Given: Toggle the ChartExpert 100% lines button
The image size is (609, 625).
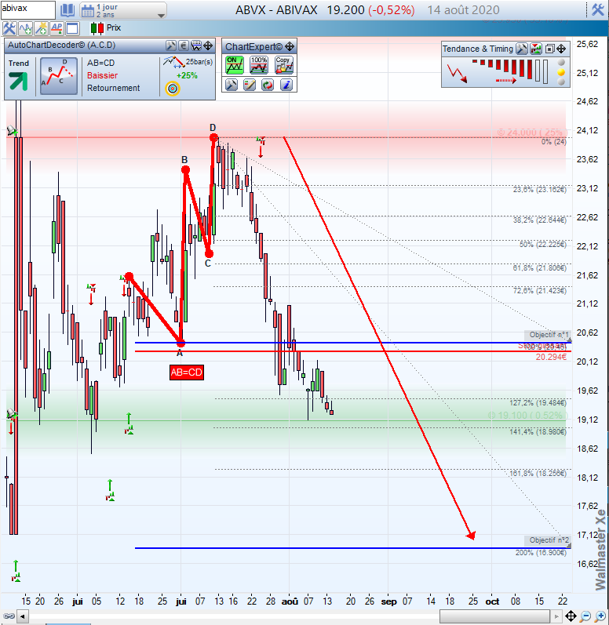Looking at the screenshot, I should (x=258, y=65).
